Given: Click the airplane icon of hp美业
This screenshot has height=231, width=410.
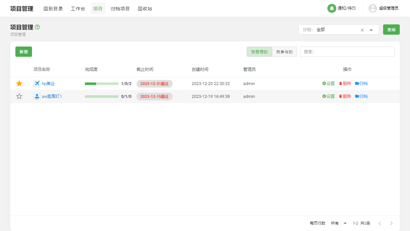Looking at the screenshot, I should (37, 83).
